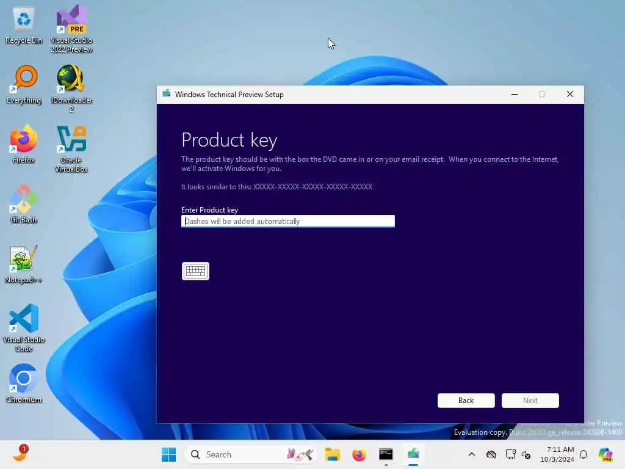Open Visual Studio 2022 Preview shortcut

tap(71, 29)
